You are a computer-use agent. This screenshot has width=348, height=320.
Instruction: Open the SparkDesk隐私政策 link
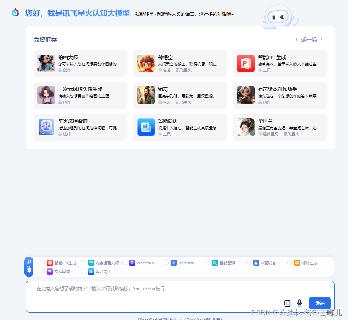[x=203, y=319]
